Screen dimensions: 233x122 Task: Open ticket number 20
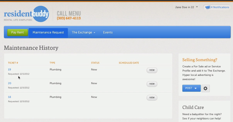tap(10, 83)
